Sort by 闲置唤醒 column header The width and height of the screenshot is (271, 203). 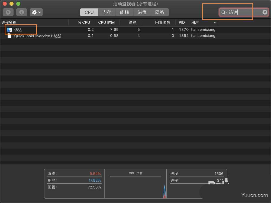point(163,22)
